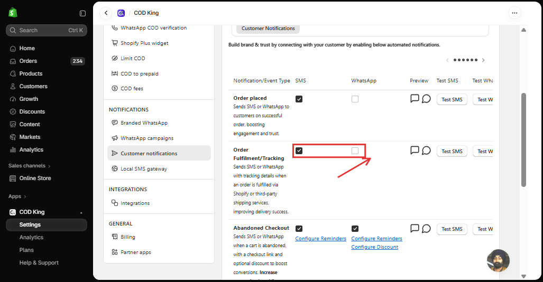The width and height of the screenshot is (543, 282).
Task: Enable WhatsApp for Order placed
Action: tap(355, 99)
